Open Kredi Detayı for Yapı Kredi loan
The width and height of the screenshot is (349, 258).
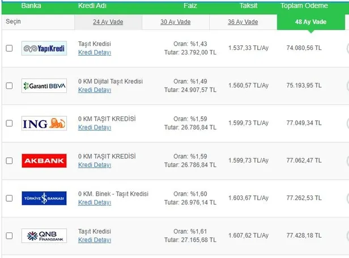(x=94, y=53)
